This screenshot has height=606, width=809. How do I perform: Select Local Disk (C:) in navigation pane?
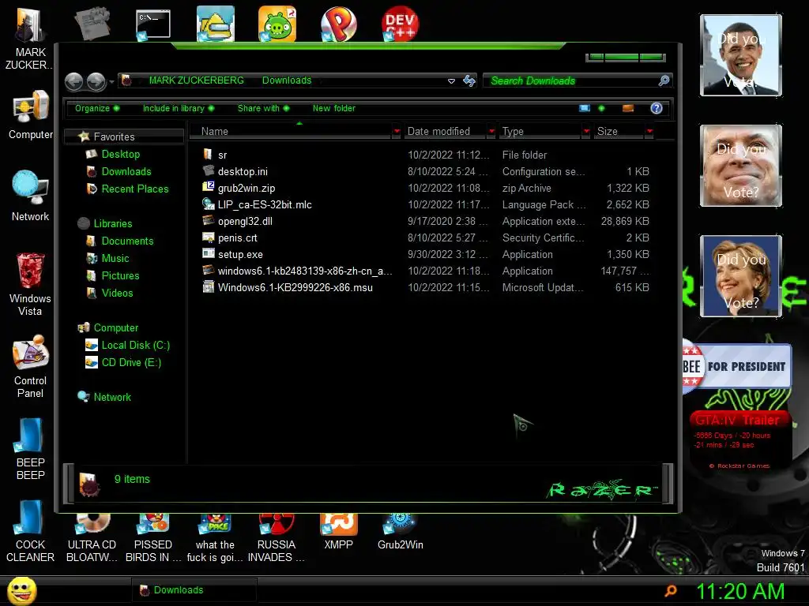(135, 346)
